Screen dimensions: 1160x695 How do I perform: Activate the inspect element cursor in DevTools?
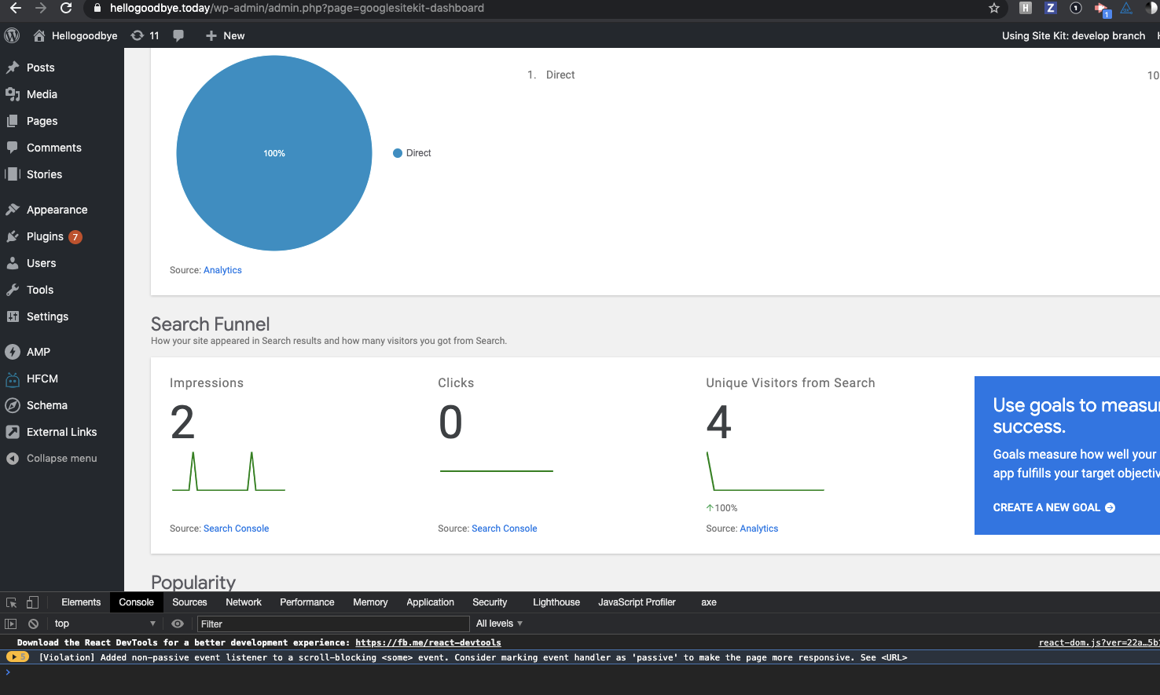click(10, 602)
